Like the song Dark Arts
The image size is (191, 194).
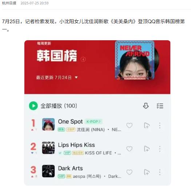pyautogui.click(x=129, y=172)
